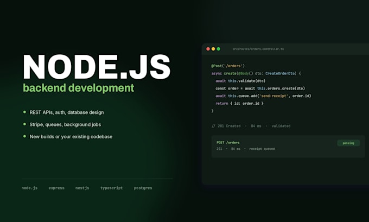369x222 pixels.
Task: Click the 'return { id: order.id }' line
Action: [x=239, y=103]
